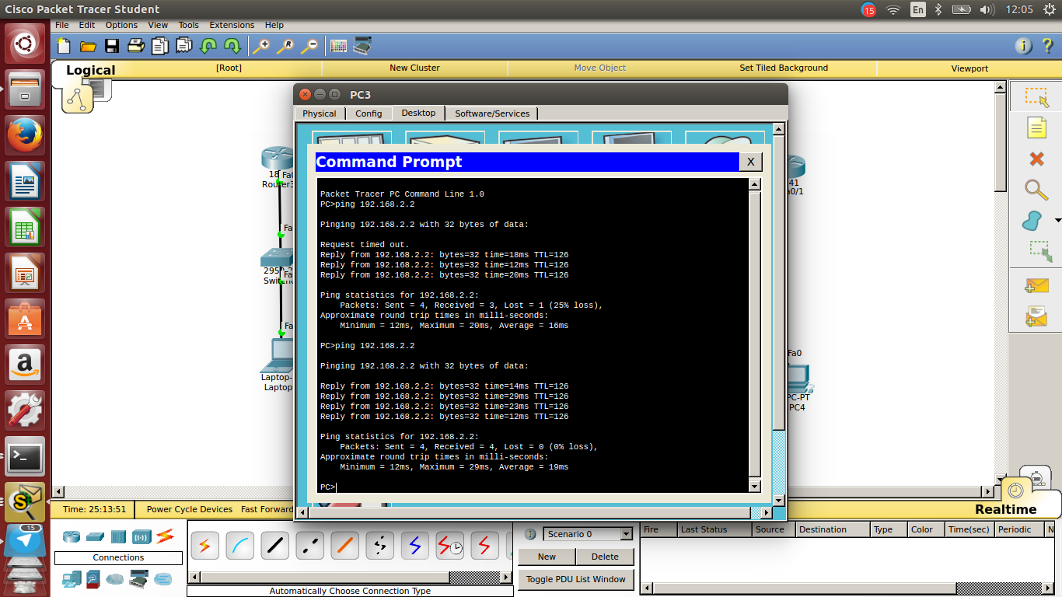Launch Firefox from the Ubuntu dock

(25, 136)
